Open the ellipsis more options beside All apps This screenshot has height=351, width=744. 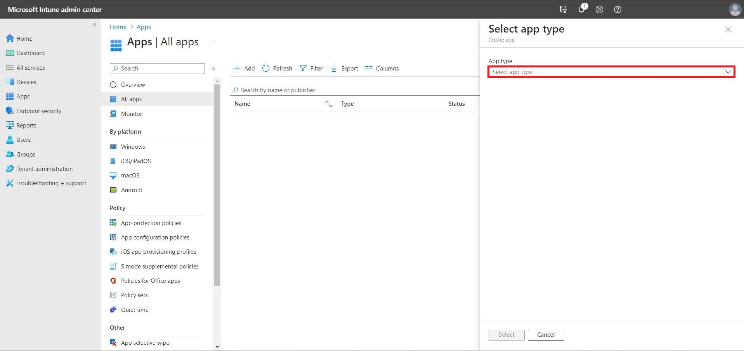[x=213, y=42]
